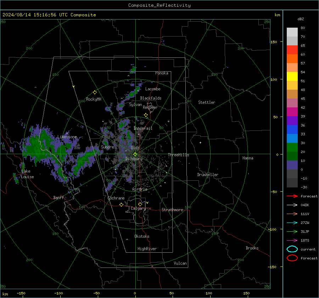
Task: Click the white 04DK arrow in legend
Action: 292,205
